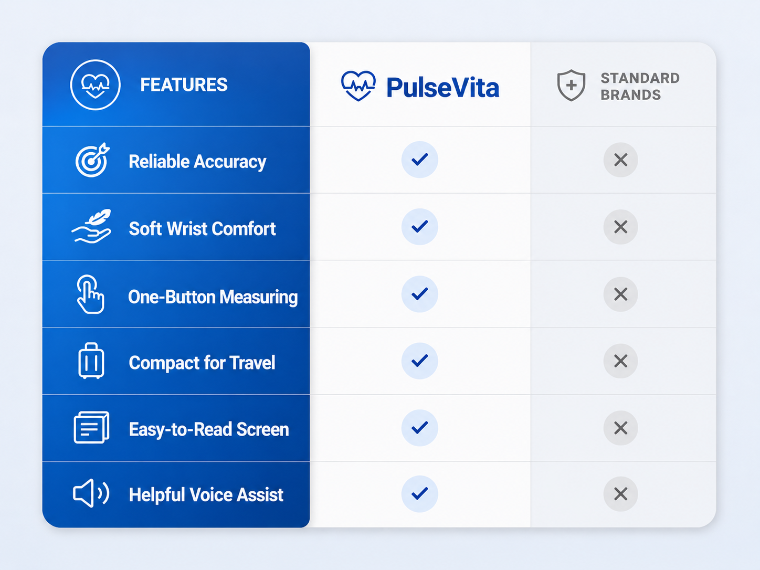
Task: Click the PulseVita heart logo icon
Action: point(358,86)
